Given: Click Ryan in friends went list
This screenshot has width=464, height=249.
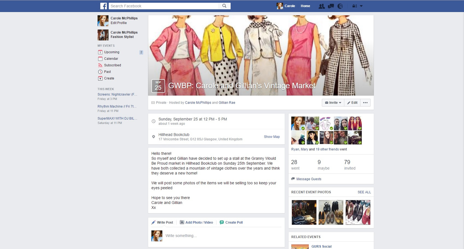Looking at the screenshot, I should click(x=295, y=150).
